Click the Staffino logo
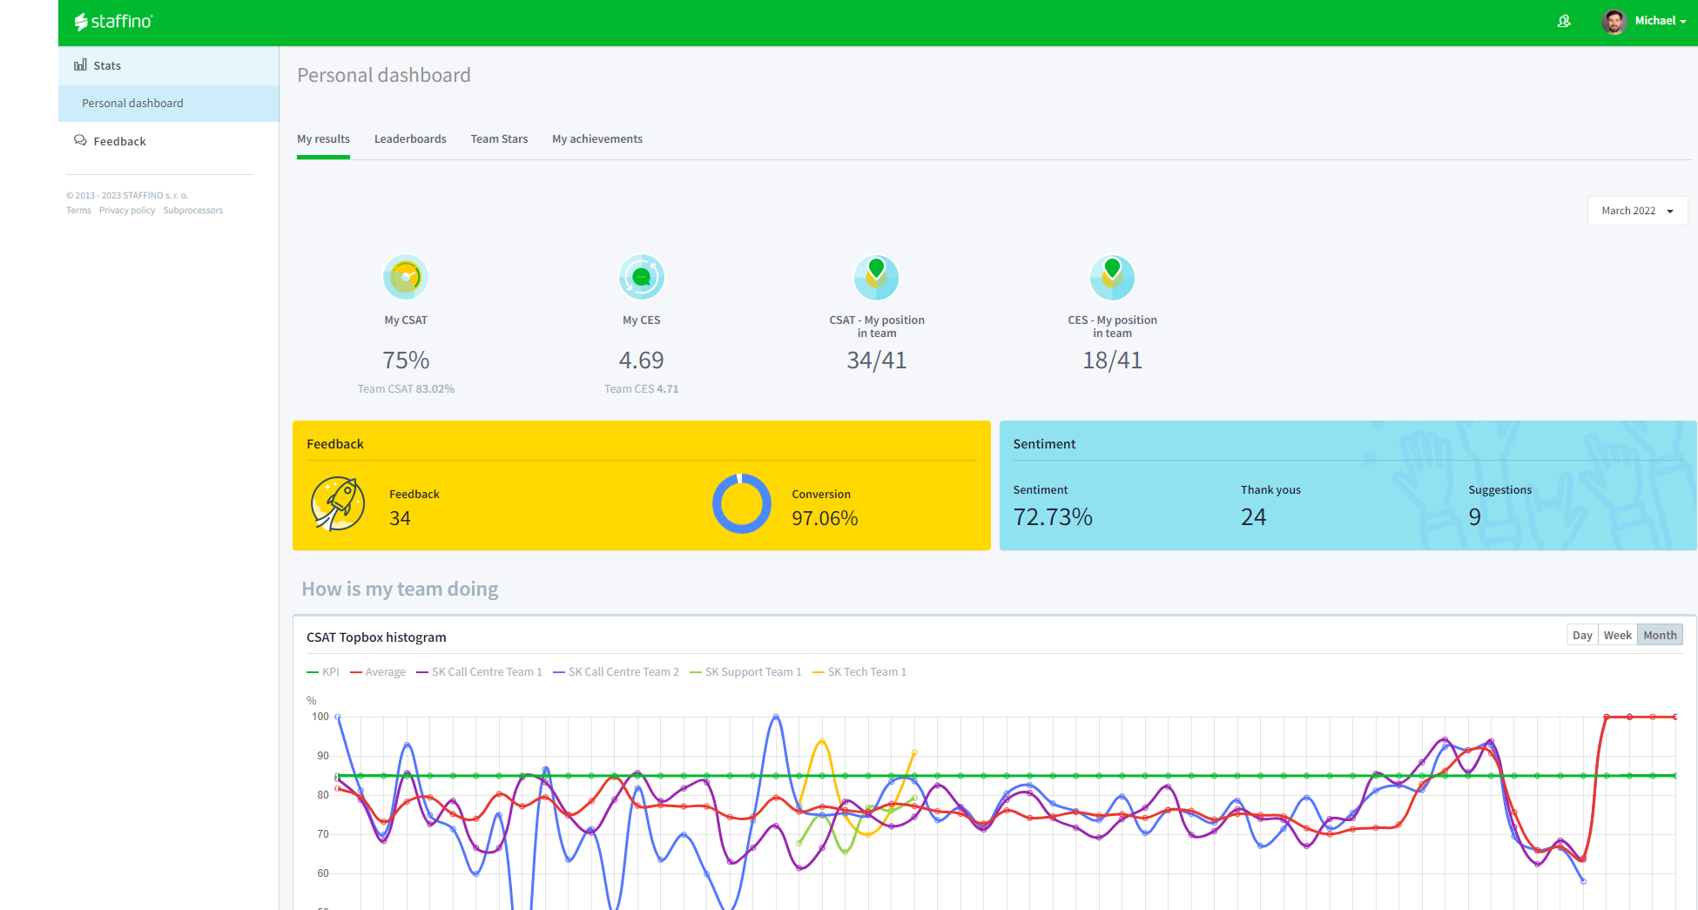This screenshot has width=1698, height=910. click(113, 21)
